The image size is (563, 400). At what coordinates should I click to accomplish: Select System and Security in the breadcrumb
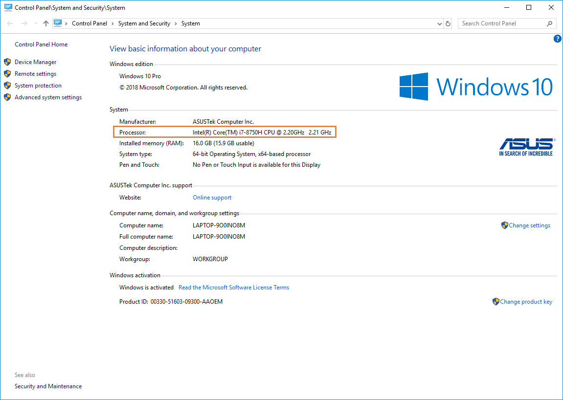[x=144, y=23]
